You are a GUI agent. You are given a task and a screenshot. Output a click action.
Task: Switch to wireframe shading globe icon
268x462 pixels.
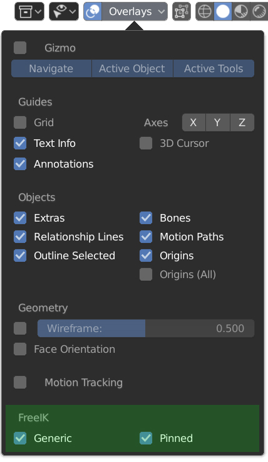coord(205,11)
